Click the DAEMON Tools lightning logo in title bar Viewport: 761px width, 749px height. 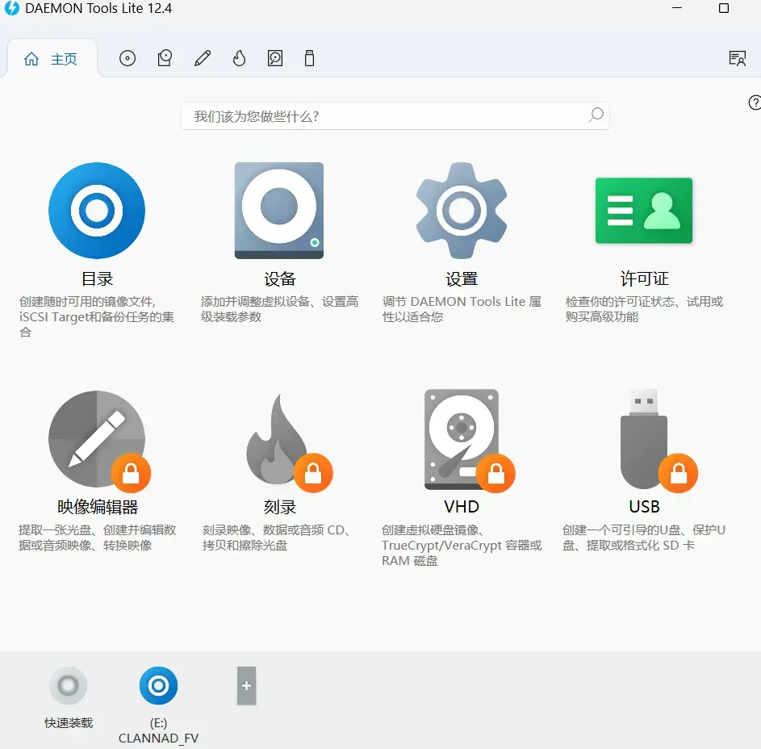[x=11, y=8]
